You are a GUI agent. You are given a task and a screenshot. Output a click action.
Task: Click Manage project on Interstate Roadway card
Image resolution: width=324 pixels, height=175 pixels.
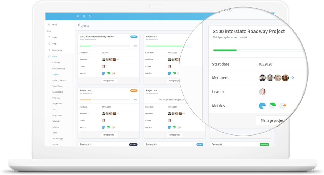tap(109, 81)
